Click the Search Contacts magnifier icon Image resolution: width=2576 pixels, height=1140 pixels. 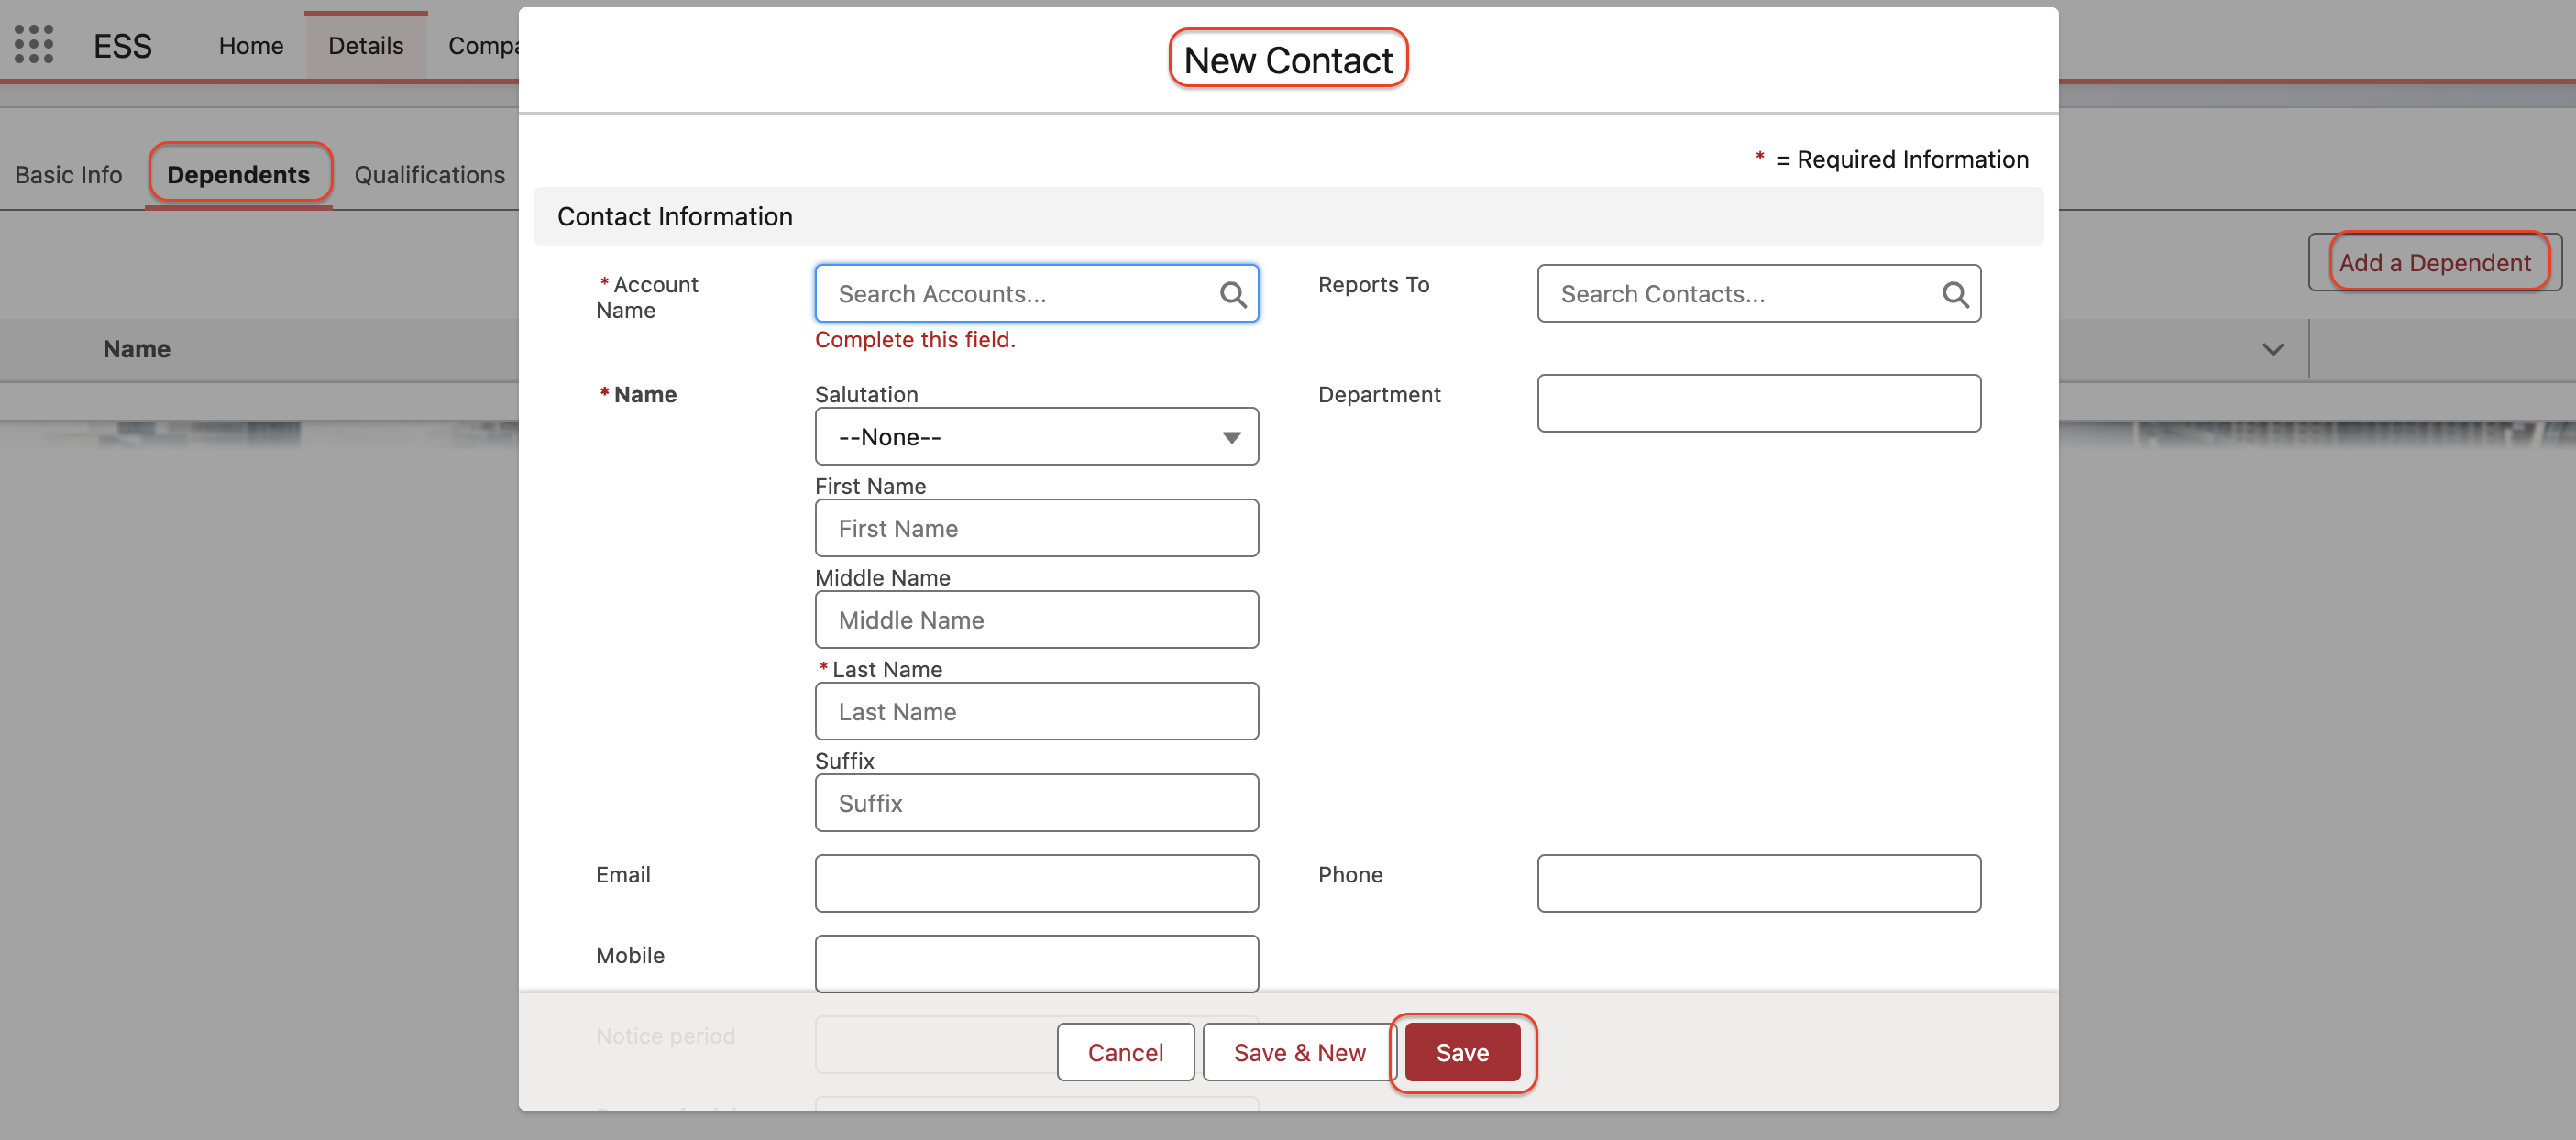(1954, 294)
